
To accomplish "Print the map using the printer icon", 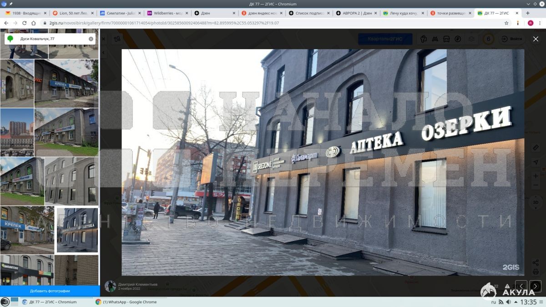I will 536,272.
